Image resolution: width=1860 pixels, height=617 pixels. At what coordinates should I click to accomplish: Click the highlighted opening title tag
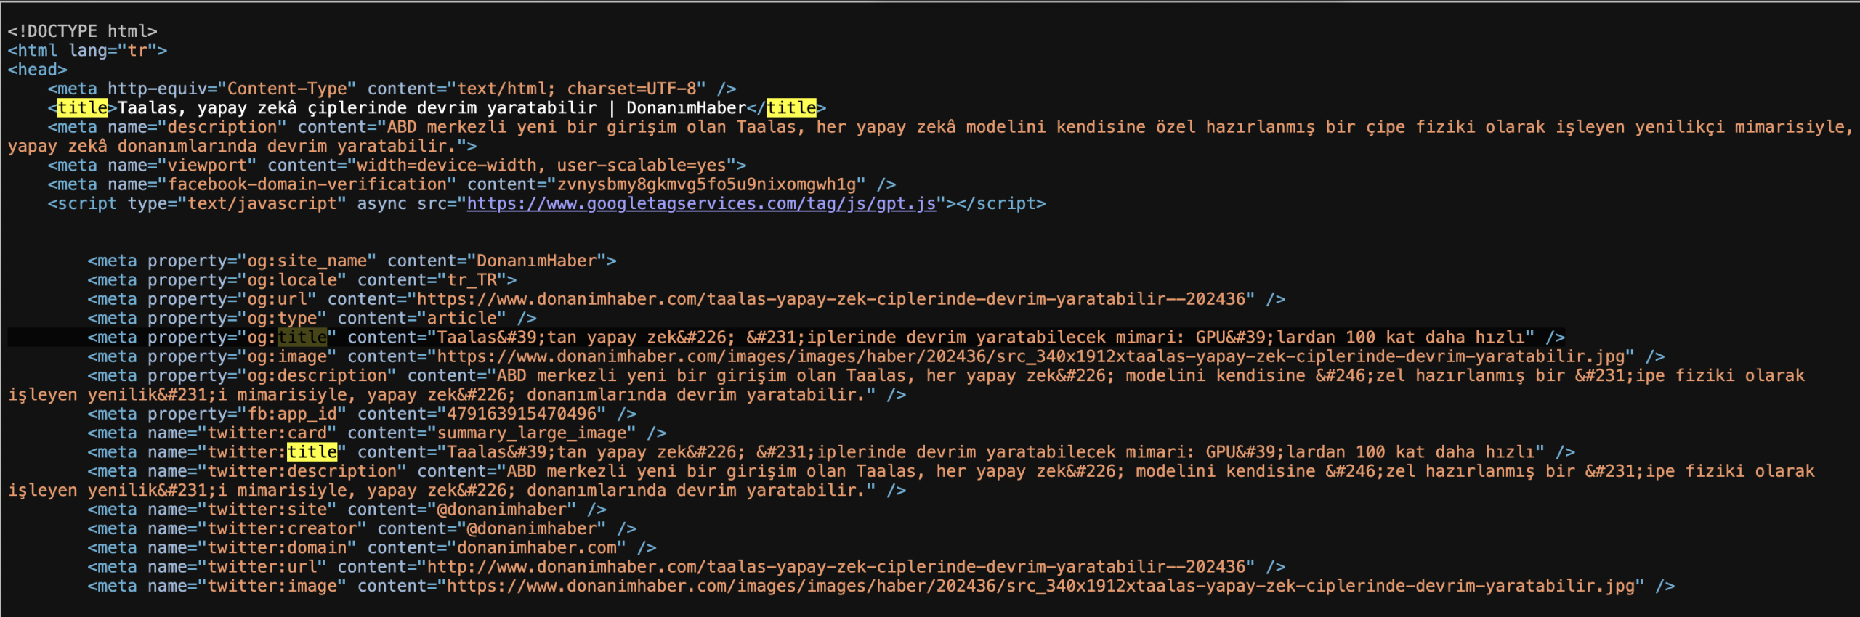tap(82, 108)
